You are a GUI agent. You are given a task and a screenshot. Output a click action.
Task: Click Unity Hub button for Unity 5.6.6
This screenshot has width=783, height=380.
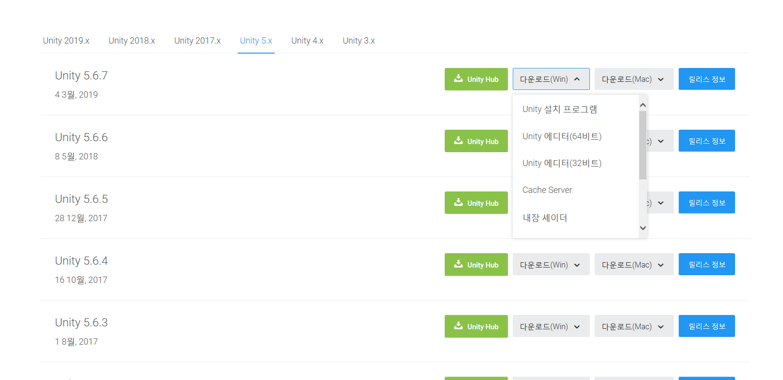pyautogui.click(x=476, y=141)
